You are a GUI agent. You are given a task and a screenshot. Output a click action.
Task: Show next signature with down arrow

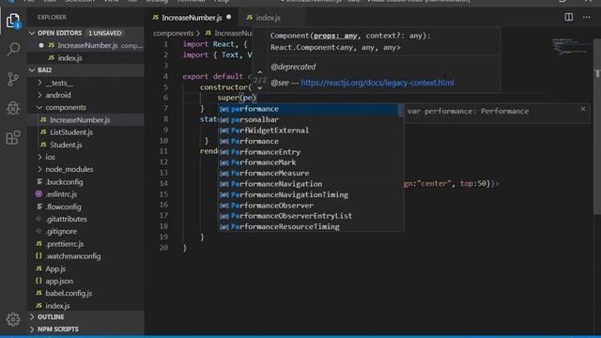pos(260,88)
